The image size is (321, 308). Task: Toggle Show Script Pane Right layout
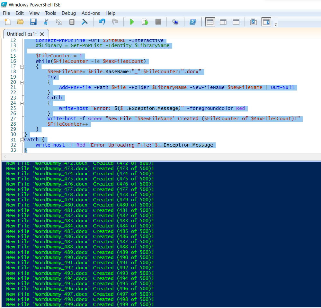(223, 22)
